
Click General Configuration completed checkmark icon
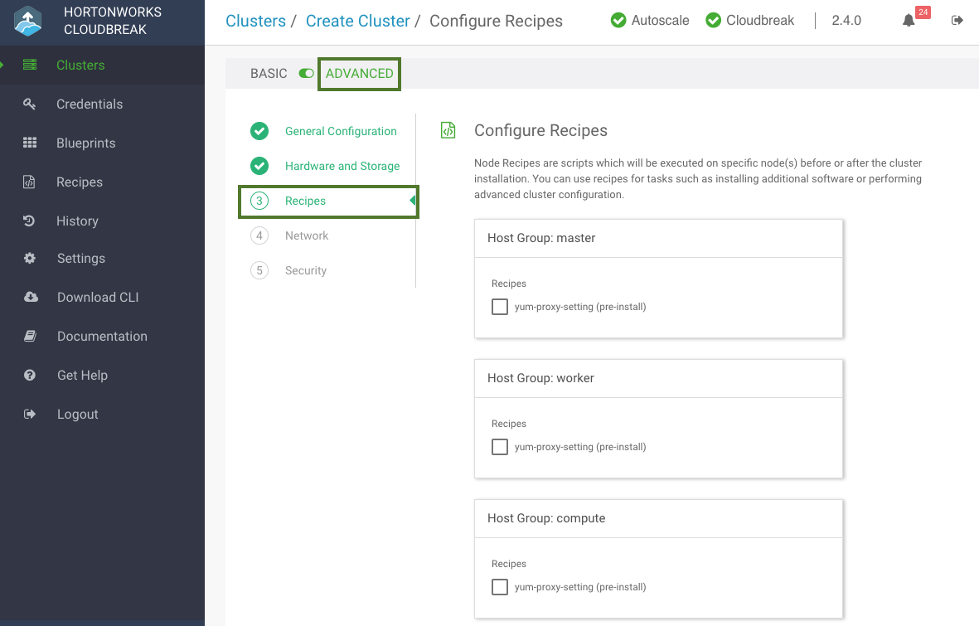[x=259, y=131]
